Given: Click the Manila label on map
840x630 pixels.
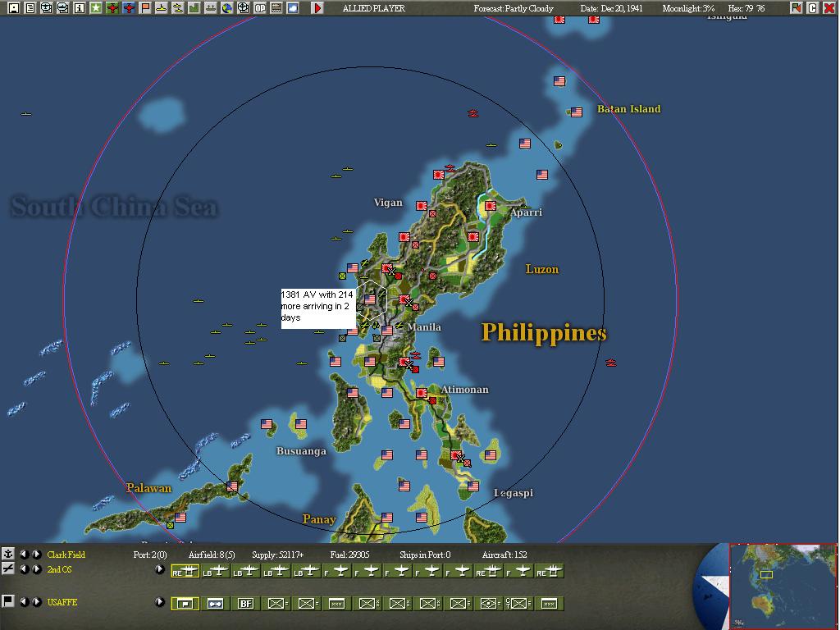Looking at the screenshot, I should [424, 326].
